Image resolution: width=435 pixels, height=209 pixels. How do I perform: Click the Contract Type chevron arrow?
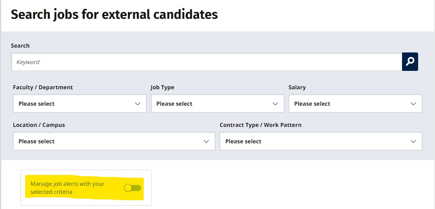click(413, 141)
